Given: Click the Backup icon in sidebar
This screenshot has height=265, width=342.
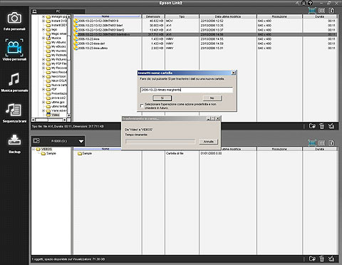Looking at the screenshot, I should click(x=14, y=140).
